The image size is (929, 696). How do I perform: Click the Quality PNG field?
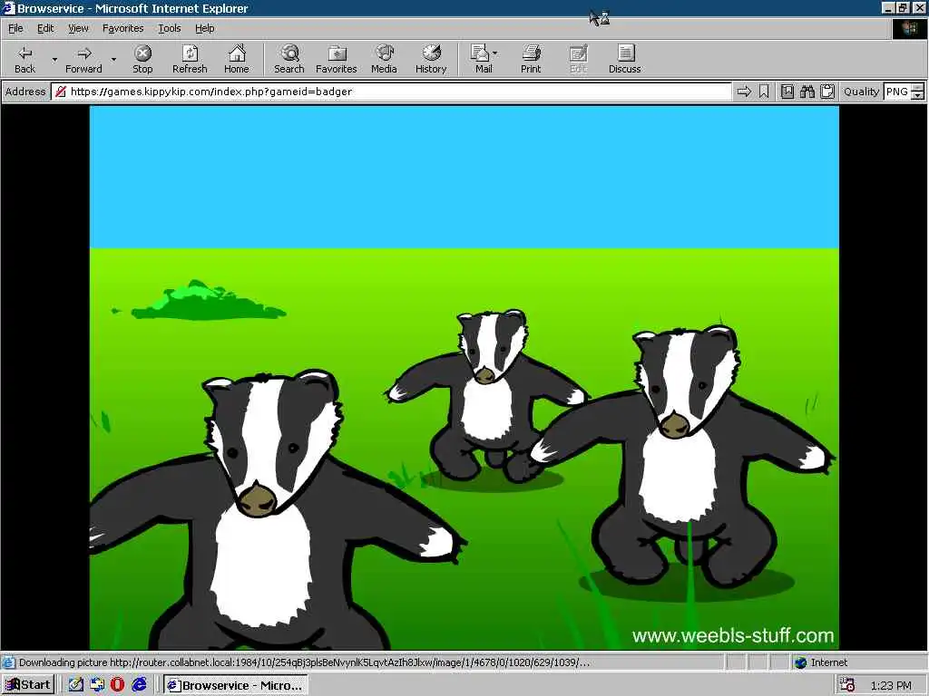(x=897, y=92)
